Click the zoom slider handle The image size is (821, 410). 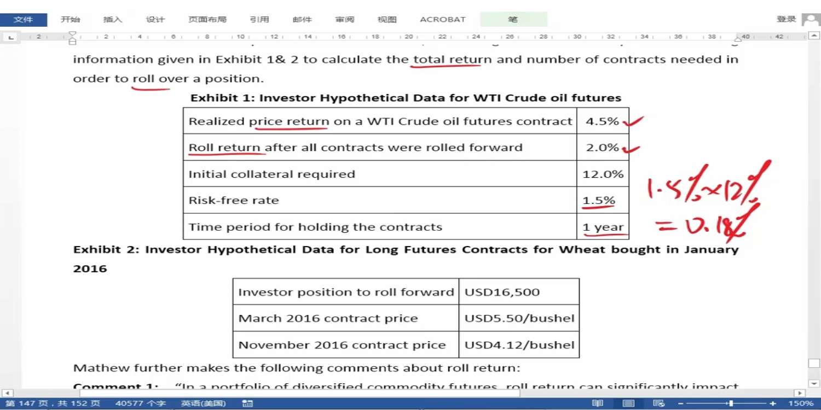coord(731,403)
